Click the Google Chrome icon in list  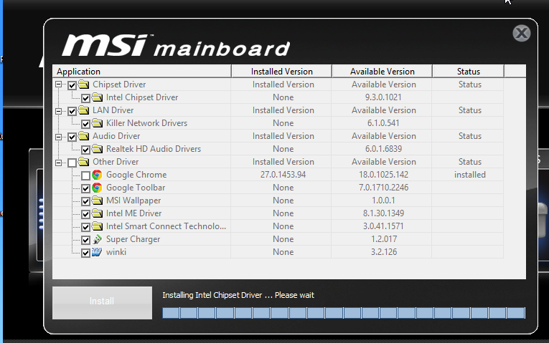click(97, 175)
